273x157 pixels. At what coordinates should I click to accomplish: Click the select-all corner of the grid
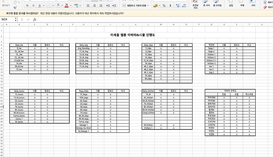pos(2,25)
